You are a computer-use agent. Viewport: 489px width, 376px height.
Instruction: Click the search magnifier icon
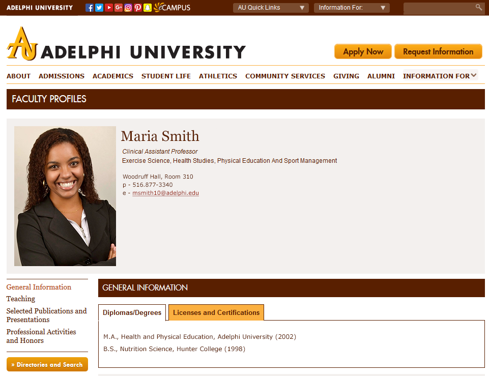(x=478, y=7)
